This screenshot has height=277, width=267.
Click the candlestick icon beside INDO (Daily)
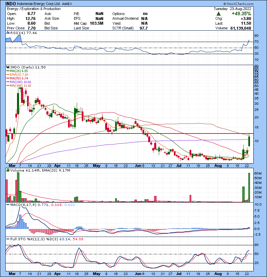click(x=8, y=67)
